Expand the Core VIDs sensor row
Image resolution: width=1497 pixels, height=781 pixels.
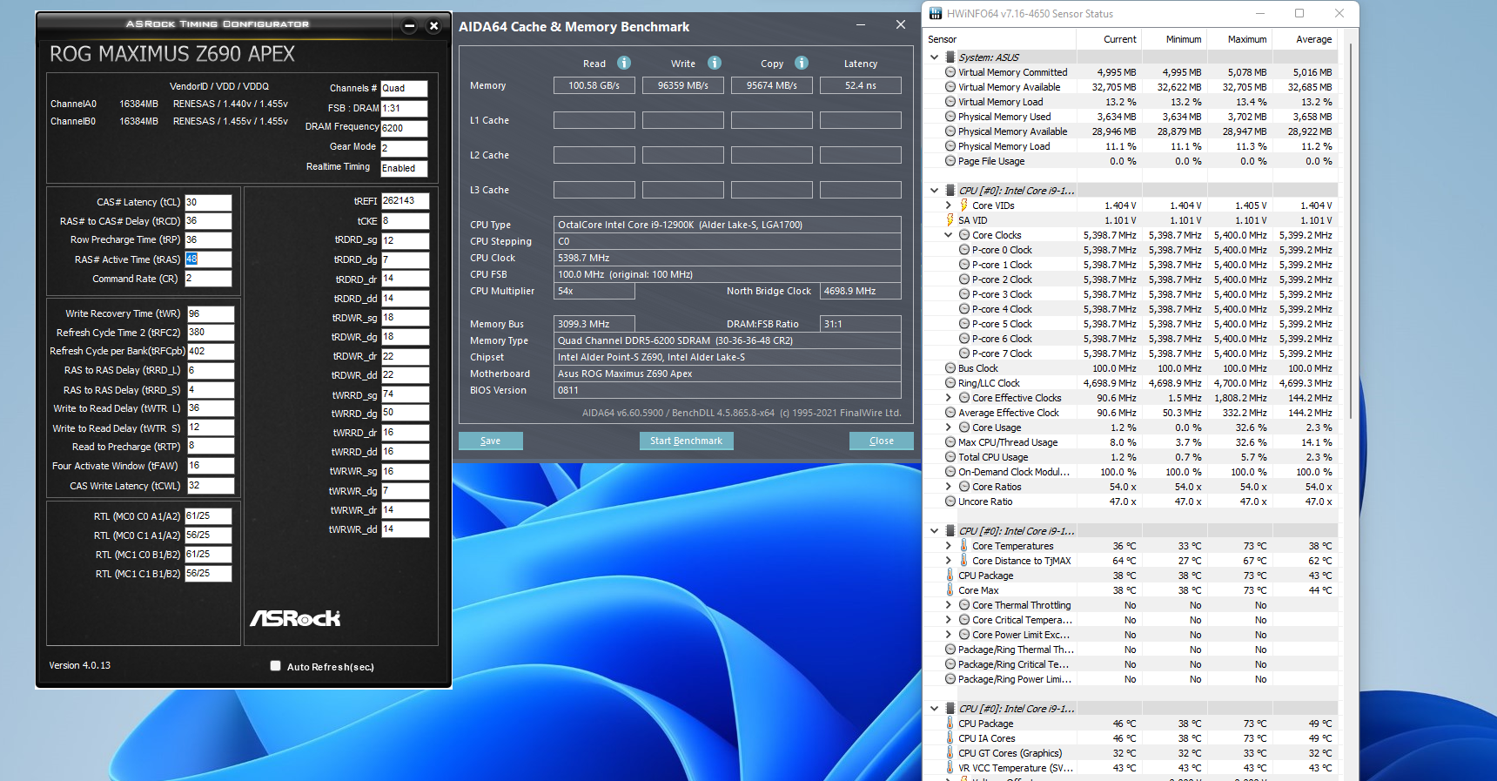949,205
